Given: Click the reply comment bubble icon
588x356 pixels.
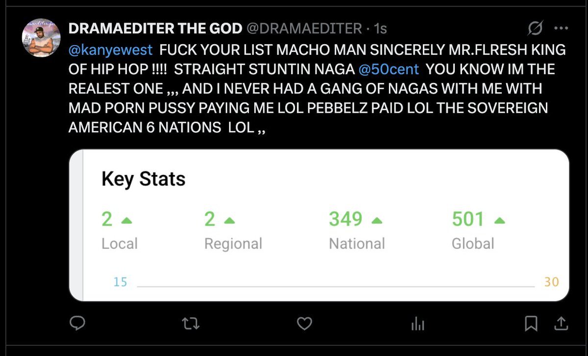Looking at the screenshot, I should click(x=77, y=323).
